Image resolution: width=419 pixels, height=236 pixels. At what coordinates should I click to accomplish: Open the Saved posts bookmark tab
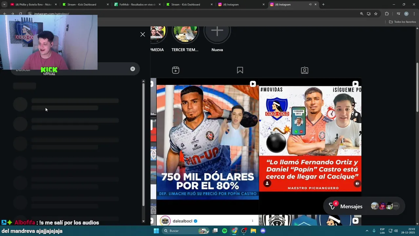[240, 70]
